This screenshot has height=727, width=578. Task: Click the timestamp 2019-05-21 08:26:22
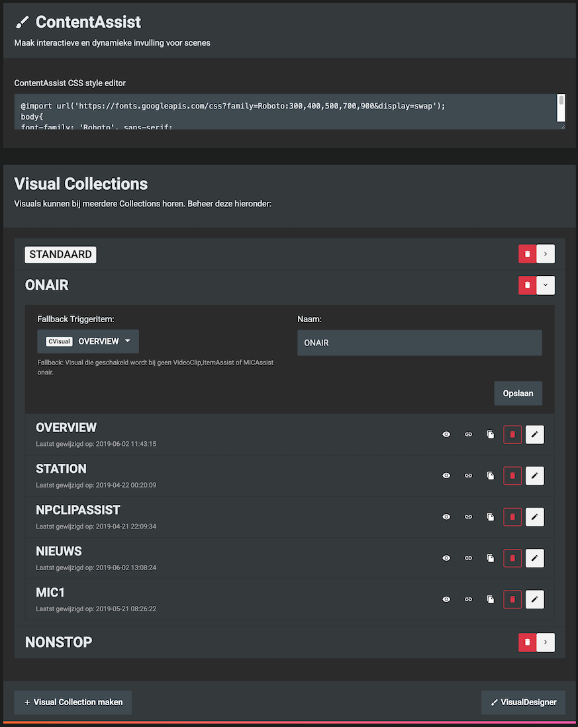click(126, 609)
